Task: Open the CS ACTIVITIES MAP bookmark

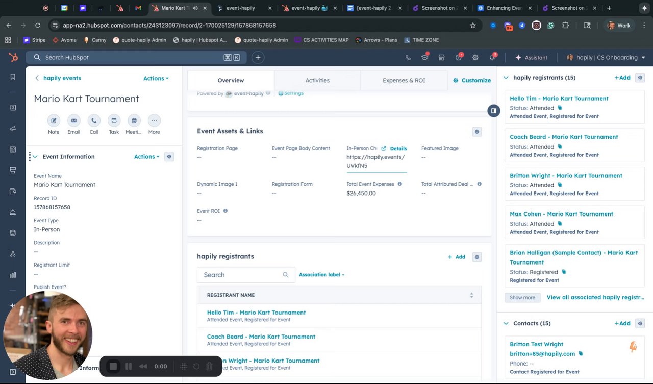Action: [x=320, y=40]
